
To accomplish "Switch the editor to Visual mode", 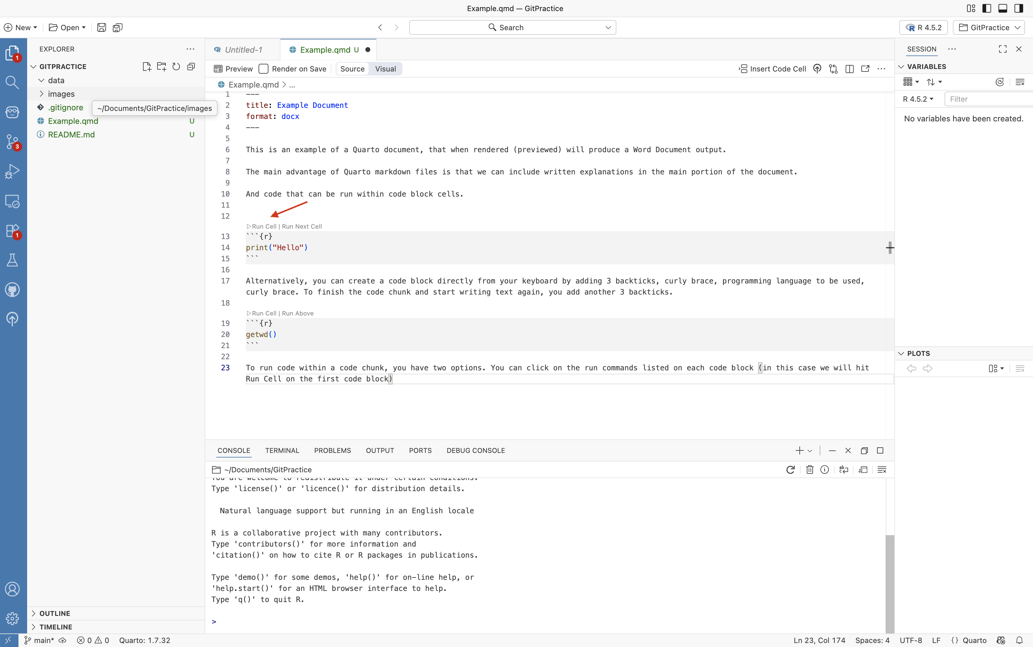I will pyautogui.click(x=385, y=69).
